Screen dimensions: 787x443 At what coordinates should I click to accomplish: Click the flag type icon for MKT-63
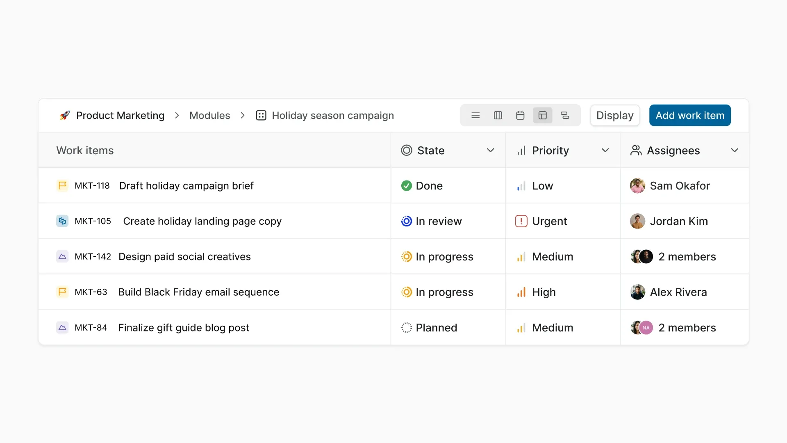[62, 292]
